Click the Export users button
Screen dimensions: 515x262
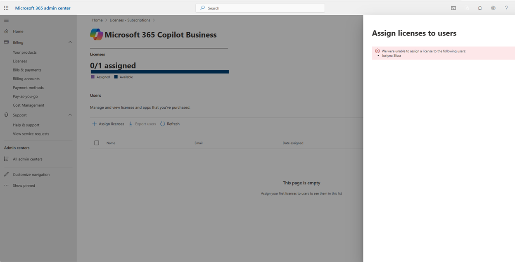[142, 124]
